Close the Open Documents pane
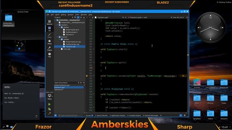 [84, 83]
